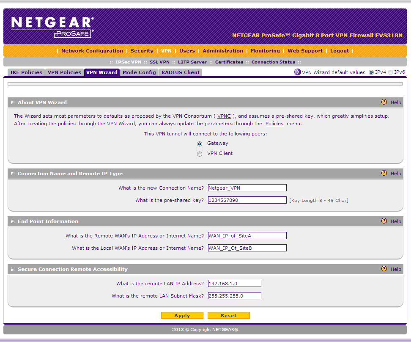The height and width of the screenshot is (342, 411).
Task: Click the '2013 © Copyright NETGEAR®' footer text
Action: [x=205, y=329]
